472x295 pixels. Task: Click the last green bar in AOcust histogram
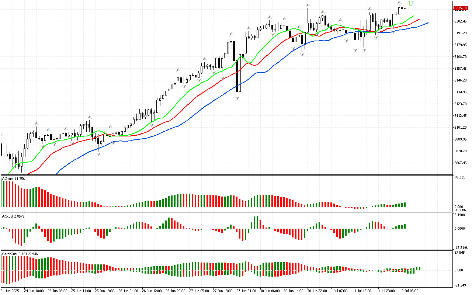(x=405, y=205)
